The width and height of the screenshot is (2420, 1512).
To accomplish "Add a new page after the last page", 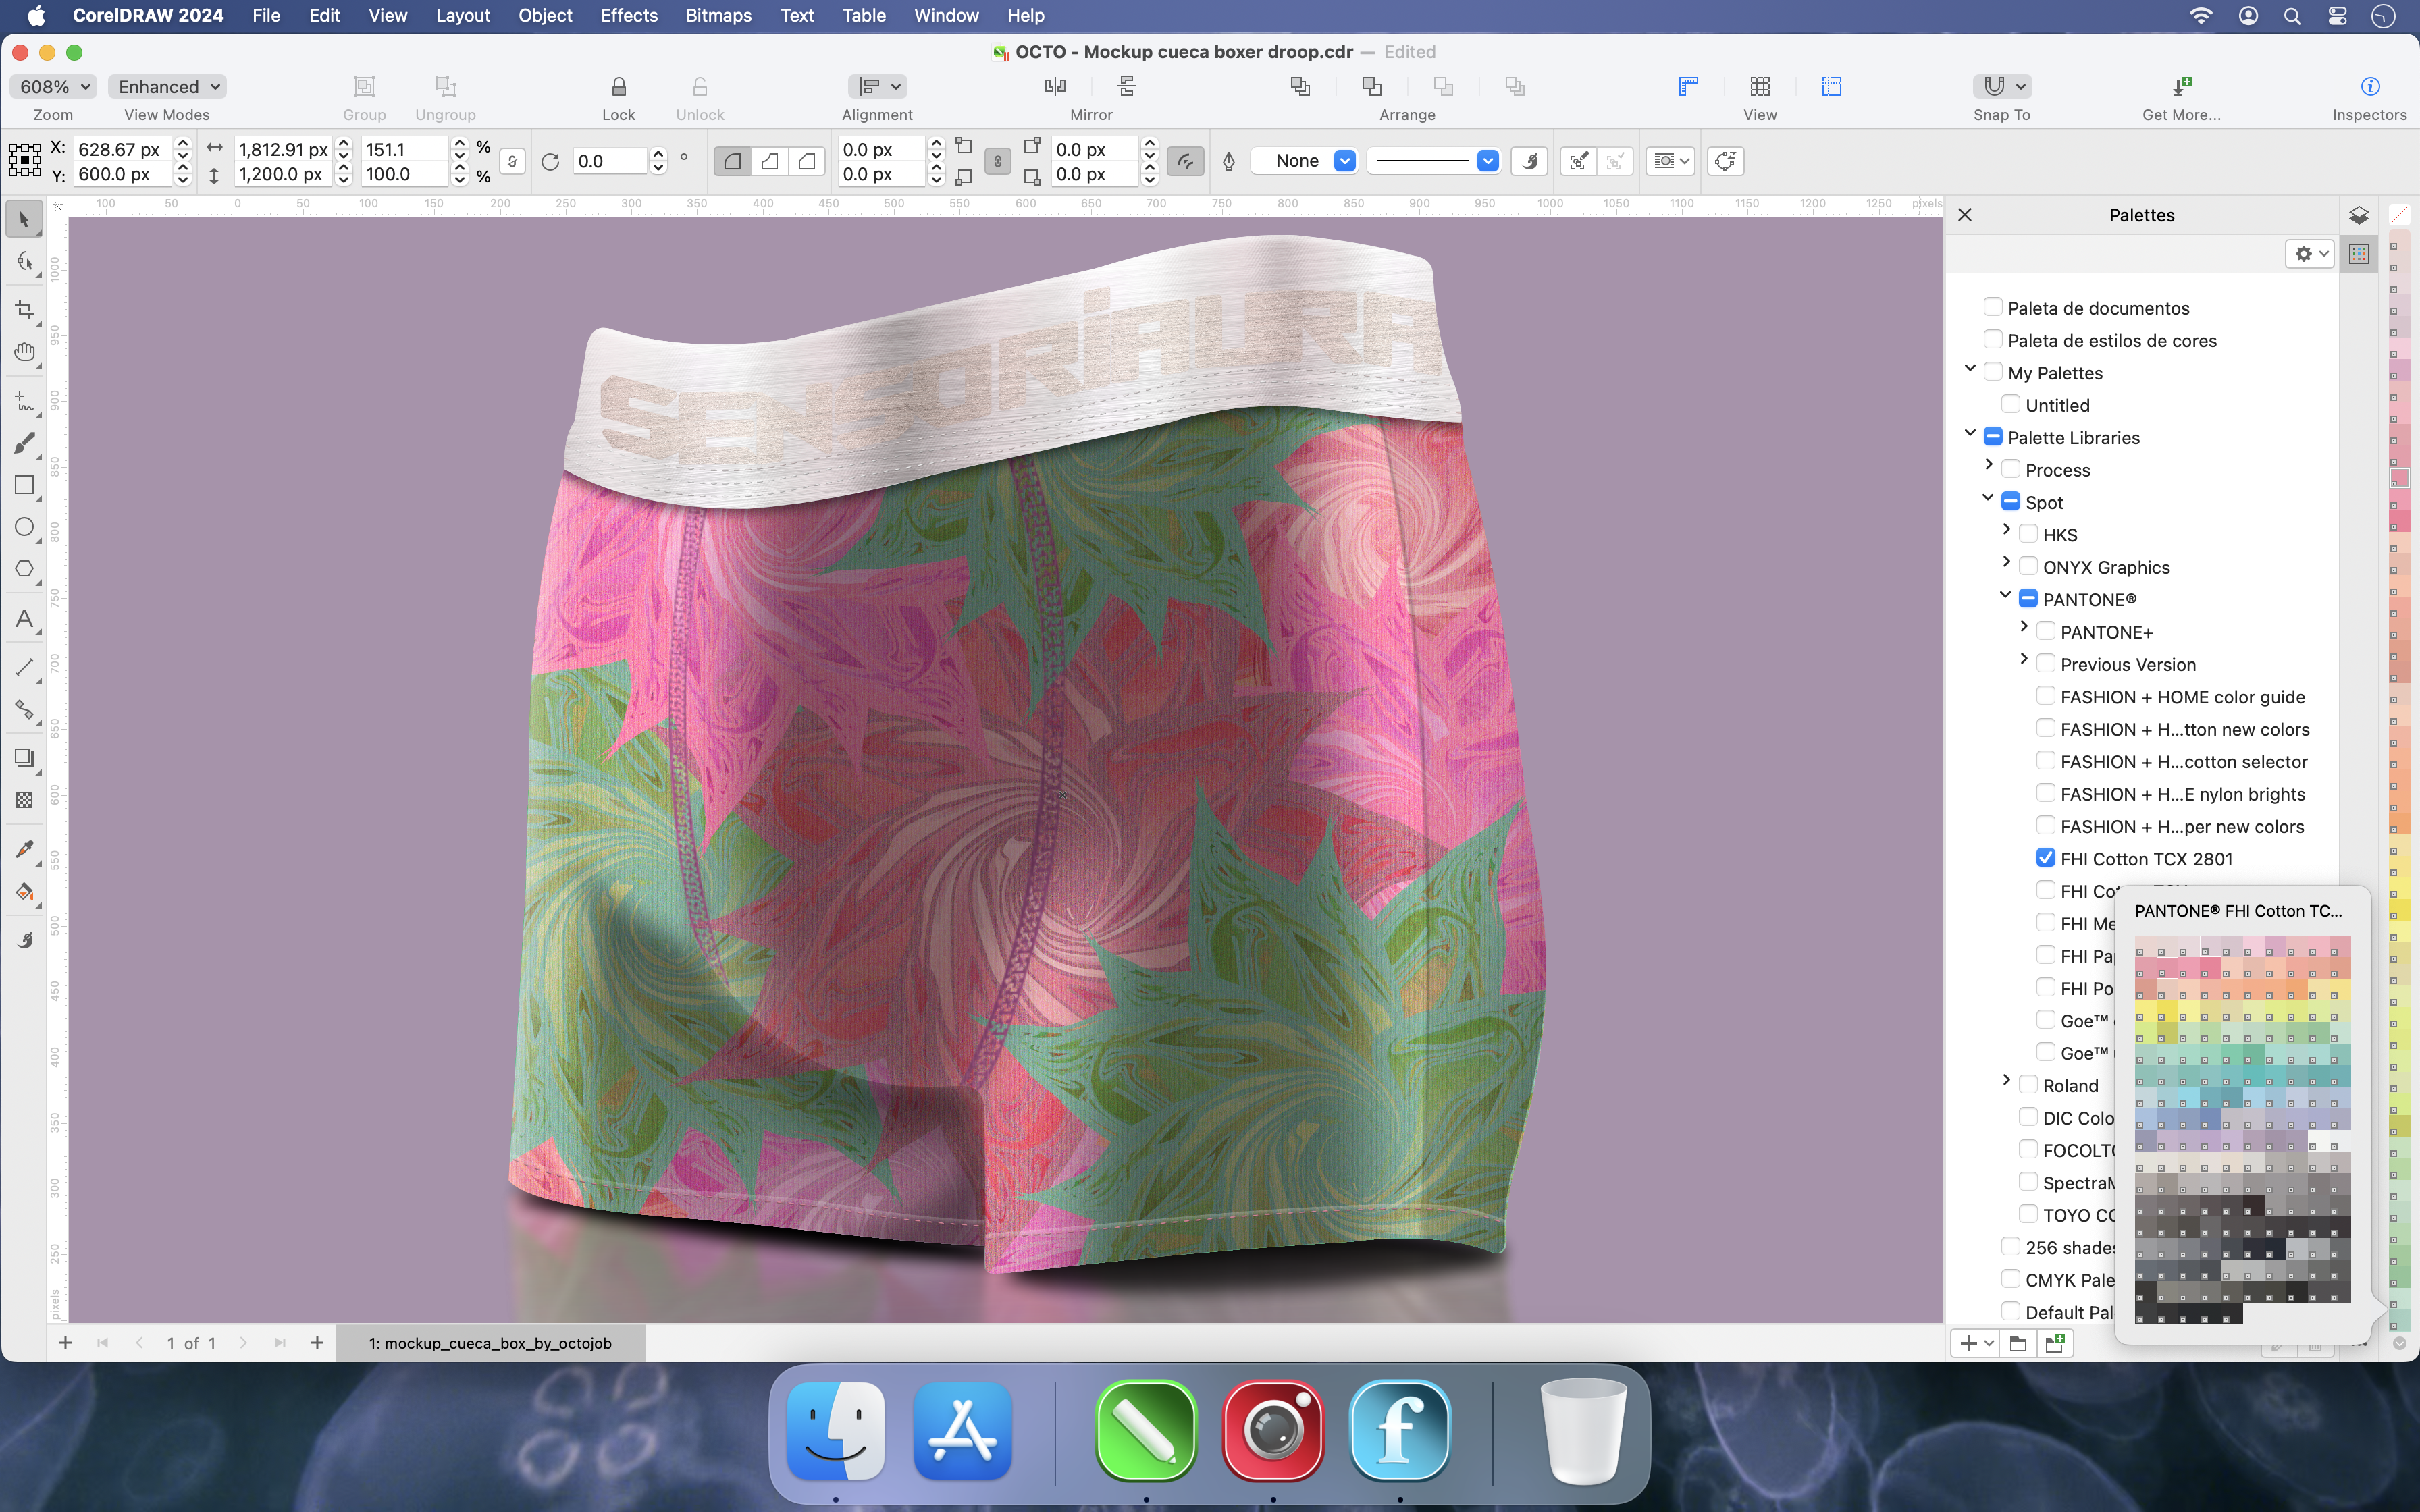I will pos(317,1343).
